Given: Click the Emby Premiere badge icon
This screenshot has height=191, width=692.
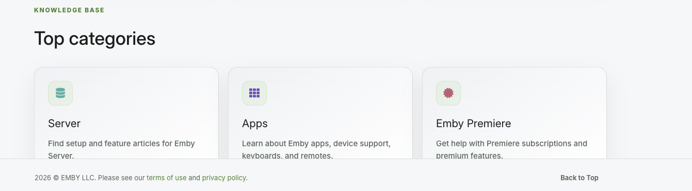Looking at the screenshot, I should [448, 93].
